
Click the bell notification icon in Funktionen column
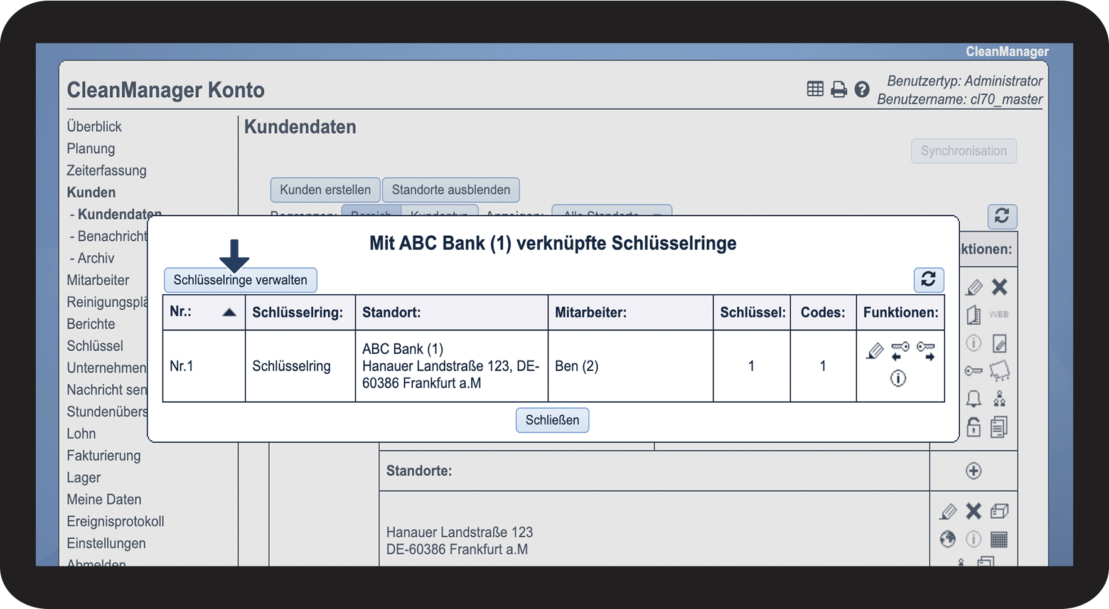coord(973,399)
